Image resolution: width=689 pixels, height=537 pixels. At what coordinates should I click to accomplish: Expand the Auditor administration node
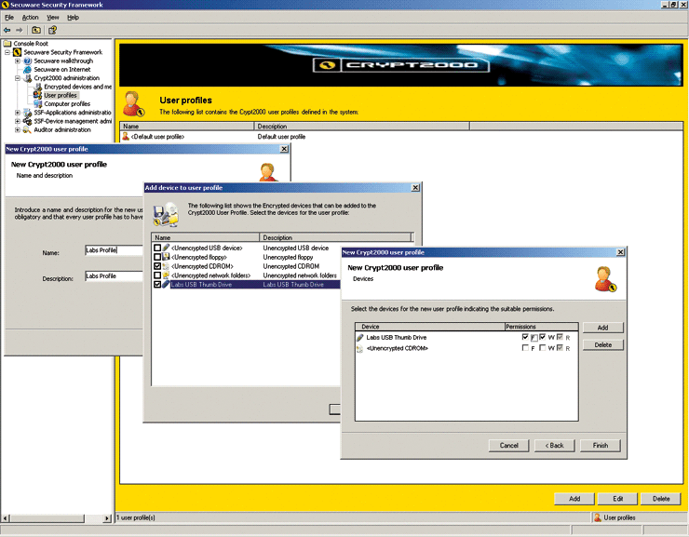coord(17,130)
